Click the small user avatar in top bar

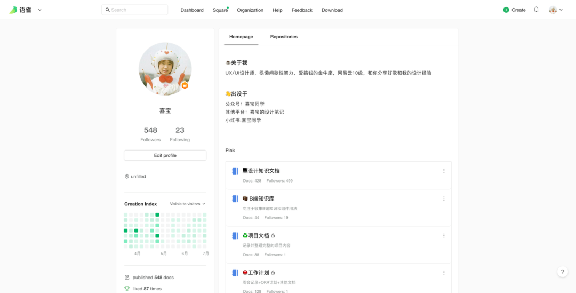tap(553, 10)
